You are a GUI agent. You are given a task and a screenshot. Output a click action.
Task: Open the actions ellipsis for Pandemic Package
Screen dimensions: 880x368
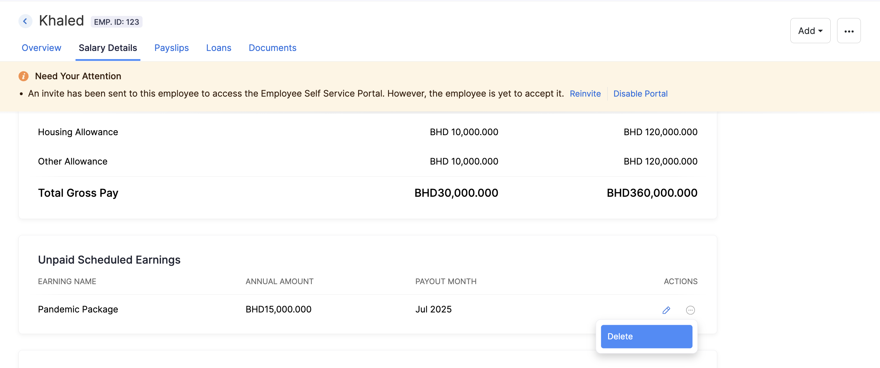coord(691,310)
